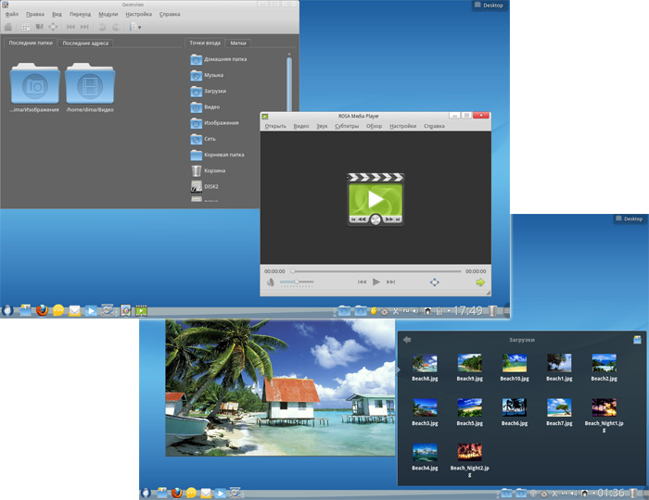649x500 pixels.
Task: Go to next image in Gwenview toolbar
Action: [x=84, y=27]
